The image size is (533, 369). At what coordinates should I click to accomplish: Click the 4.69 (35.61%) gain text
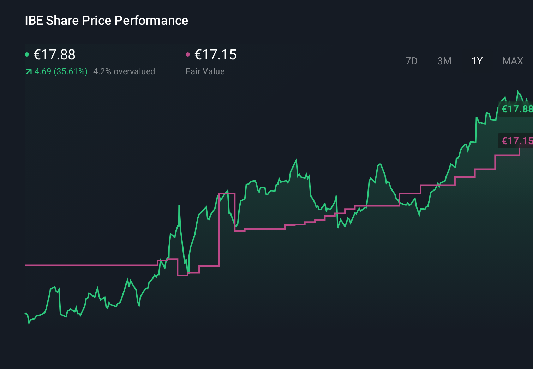pyautogui.click(x=60, y=71)
